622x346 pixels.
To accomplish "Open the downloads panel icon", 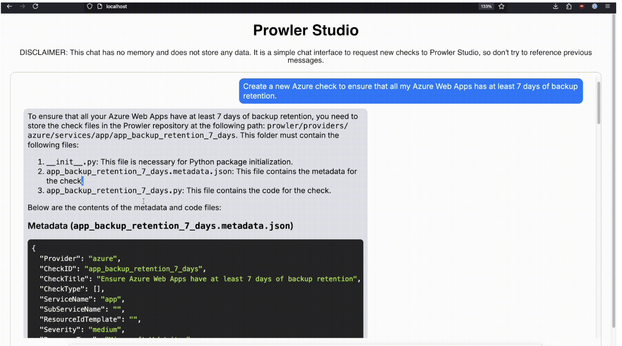I will click(x=555, y=6).
